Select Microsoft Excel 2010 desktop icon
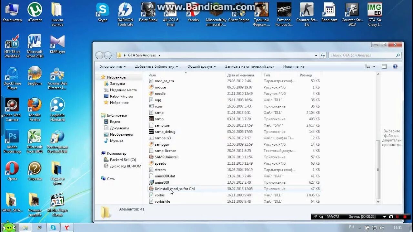The image size is (413, 232). 35,141
